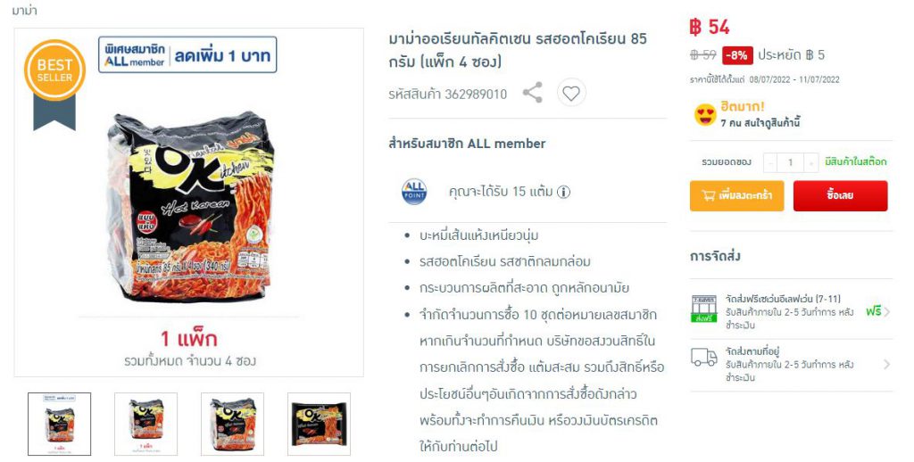The image size is (914, 462).
Task: Open the มาม่า breadcrumb link
Action: click(x=24, y=10)
